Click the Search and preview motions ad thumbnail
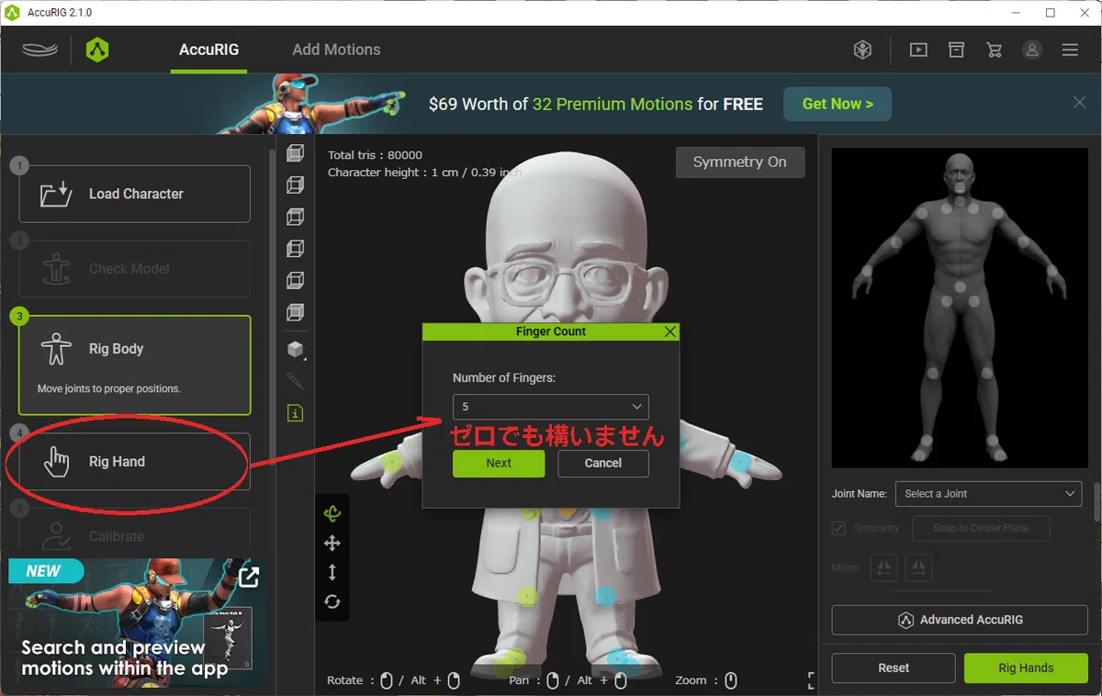This screenshot has height=696, width=1102. pos(138,622)
